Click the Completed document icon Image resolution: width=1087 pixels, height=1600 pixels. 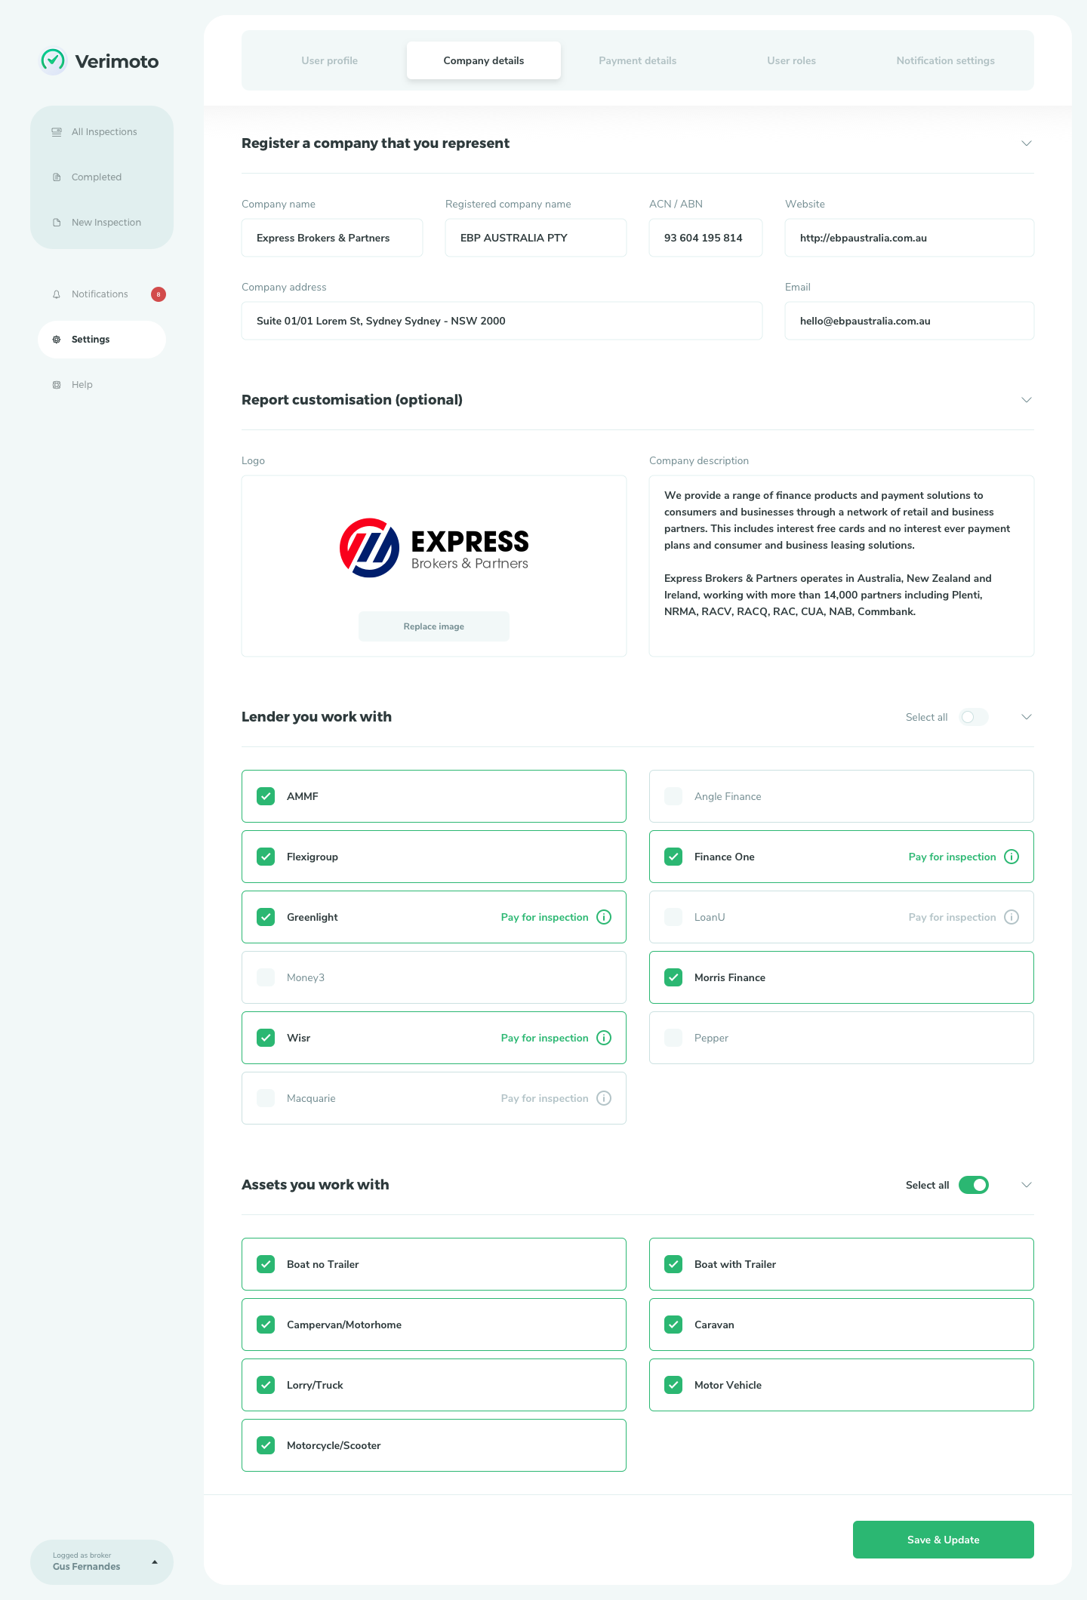(x=57, y=177)
